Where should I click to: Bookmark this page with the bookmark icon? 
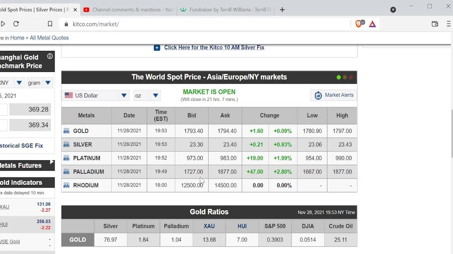point(50,24)
